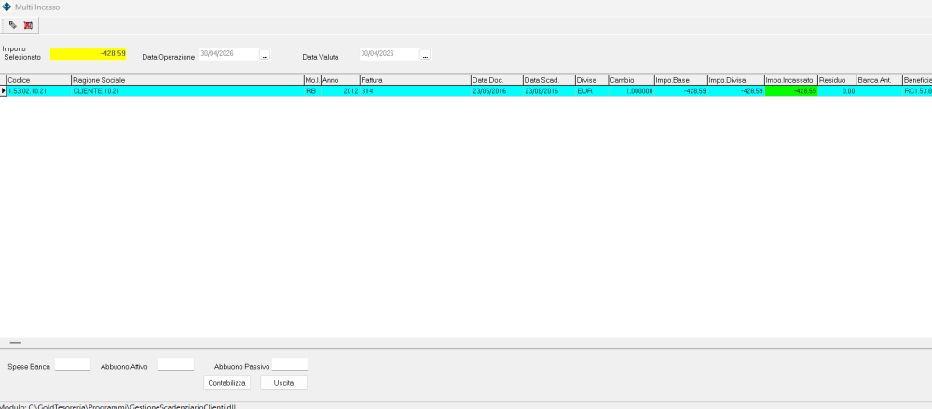This screenshot has width=932, height=409.
Task: Select the row indicator arrow of first row
Action: 3,91
